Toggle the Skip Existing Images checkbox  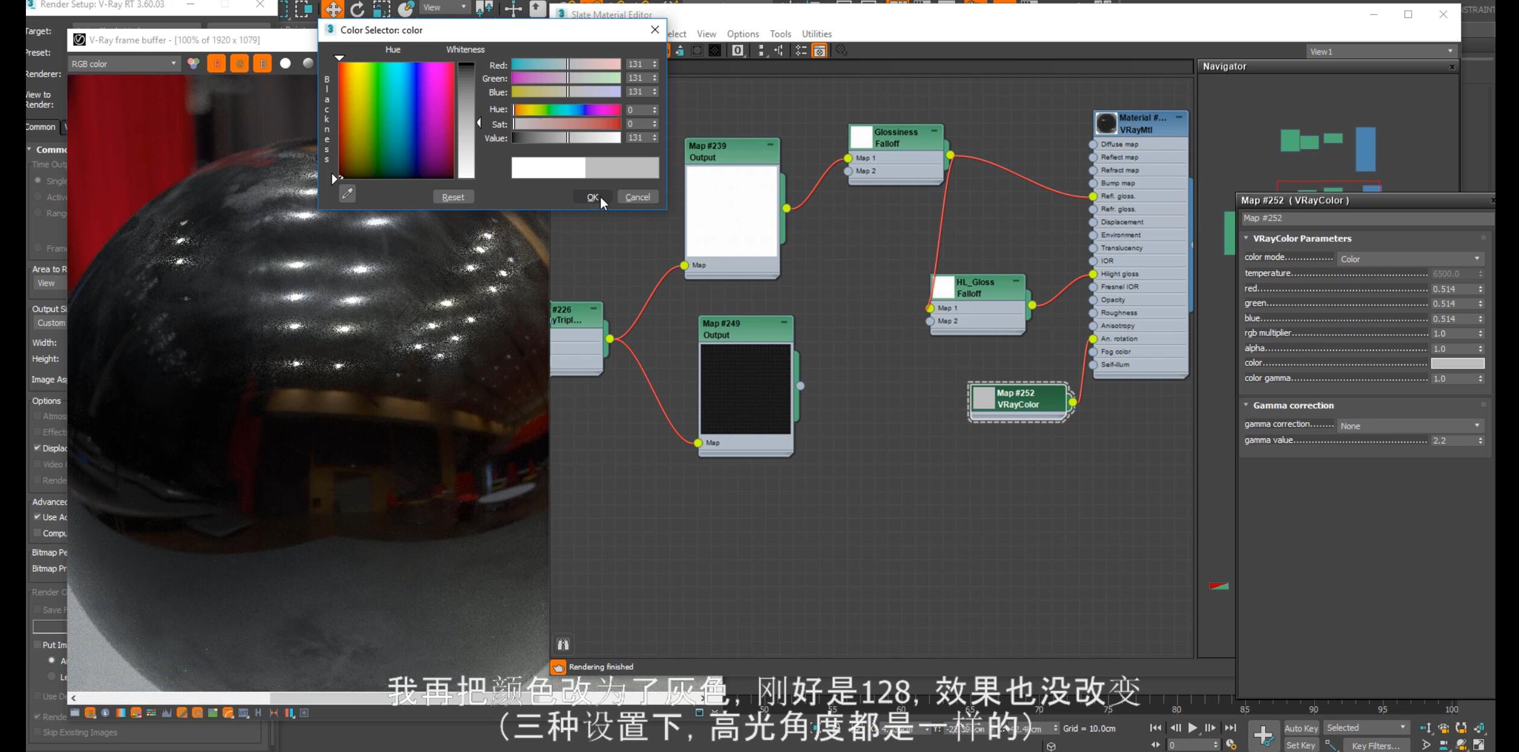(x=37, y=731)
